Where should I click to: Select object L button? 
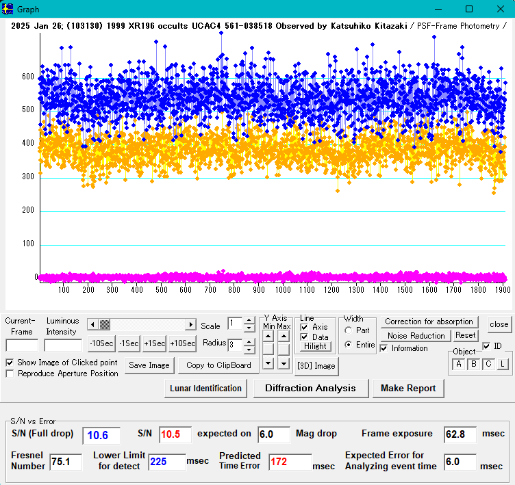point(502,364)
